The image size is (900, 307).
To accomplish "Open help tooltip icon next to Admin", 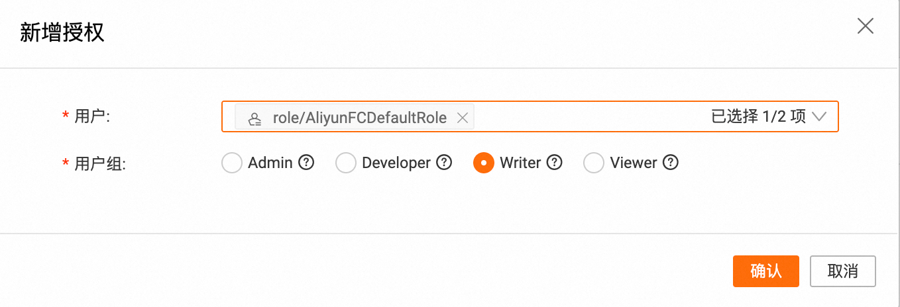I will pyautogui.click(x=306, y=163).
